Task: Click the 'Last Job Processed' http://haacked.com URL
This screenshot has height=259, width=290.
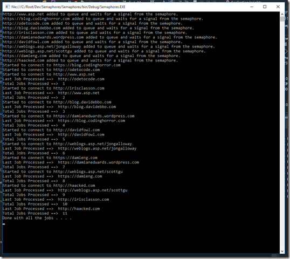Action: [79, 209]
